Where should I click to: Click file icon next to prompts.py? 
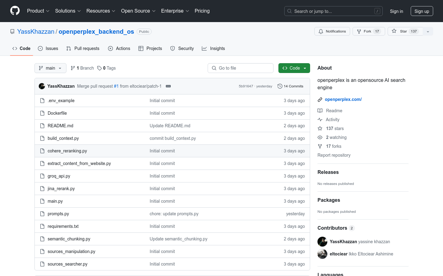[42, 214]
